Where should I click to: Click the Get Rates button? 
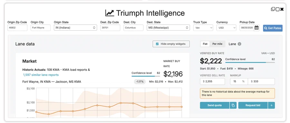coord(273,28)
